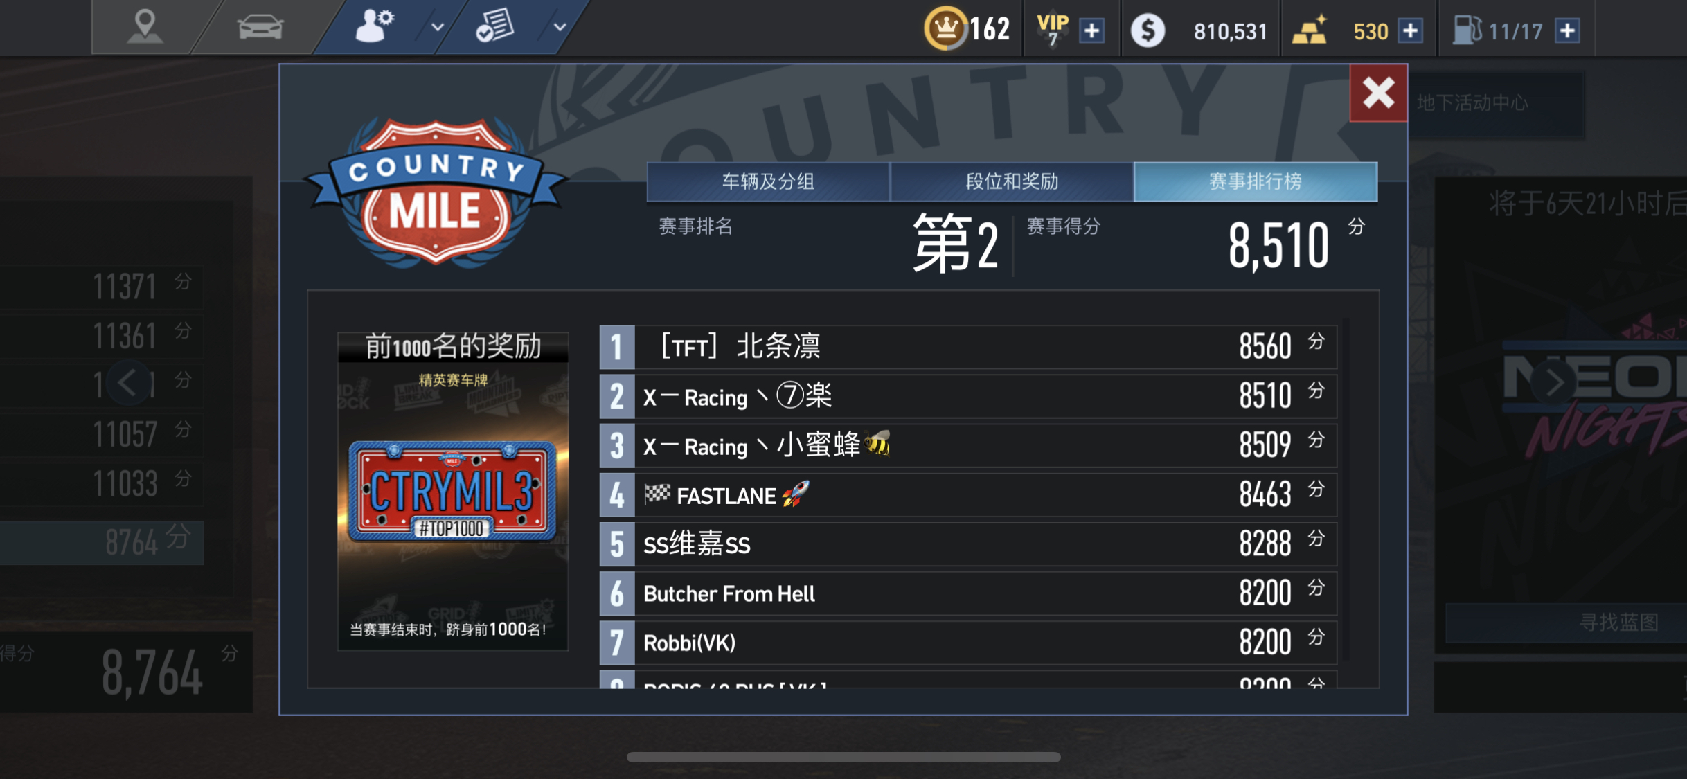Tap the dollar cash icon
The width and height of the screenshot is (1687, 779).
pos(1148,31)
